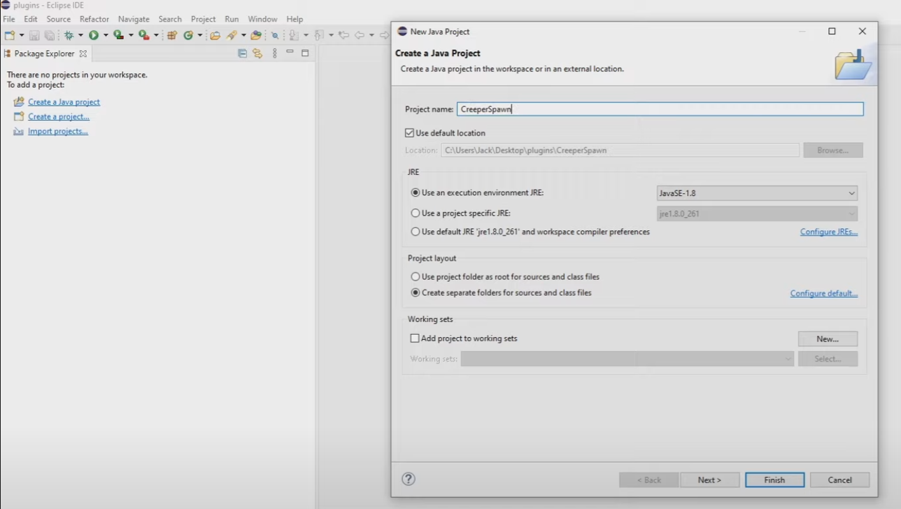Click the New Java Package icon
901x509 pixels.
click(x=172, y=36)
